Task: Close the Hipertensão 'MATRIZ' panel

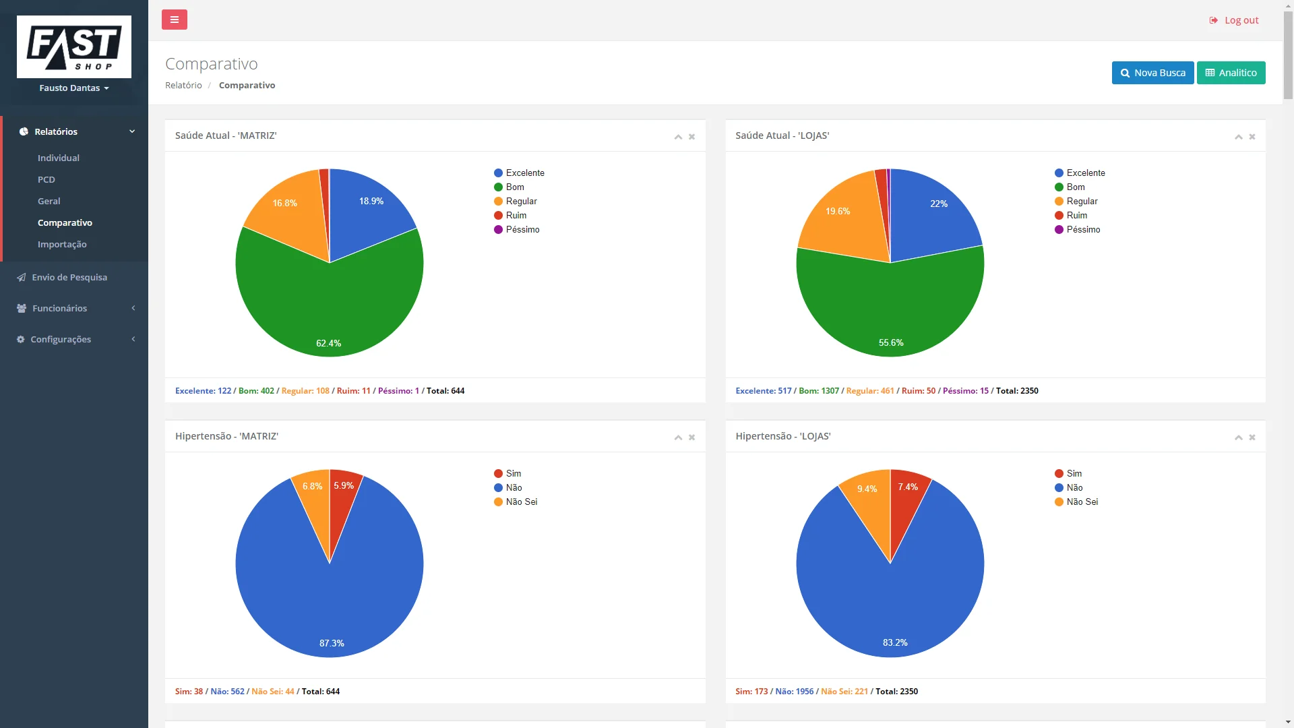Action: [691, 437]
